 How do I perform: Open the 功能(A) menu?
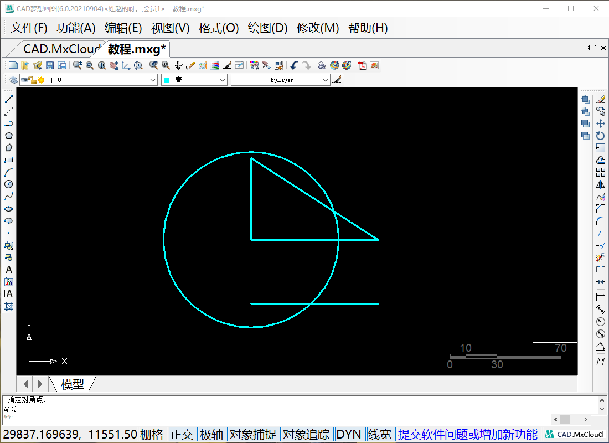76,28
